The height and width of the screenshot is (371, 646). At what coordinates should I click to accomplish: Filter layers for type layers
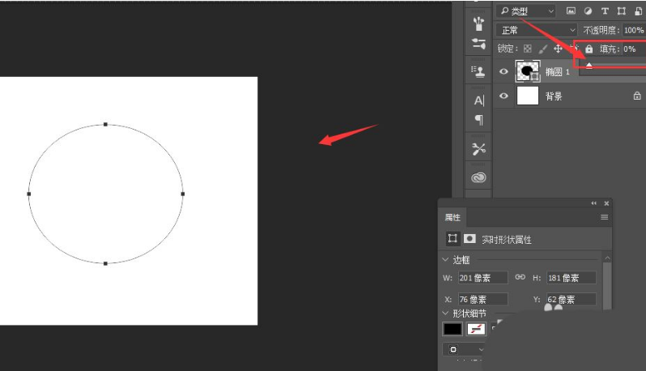(x=605, y=11)
